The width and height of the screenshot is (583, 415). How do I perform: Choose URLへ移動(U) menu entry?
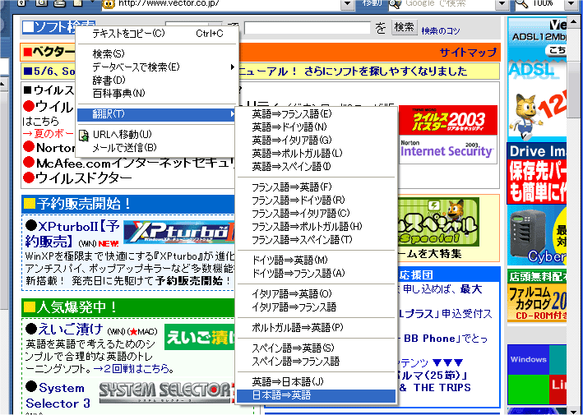(x=156, y=135)
